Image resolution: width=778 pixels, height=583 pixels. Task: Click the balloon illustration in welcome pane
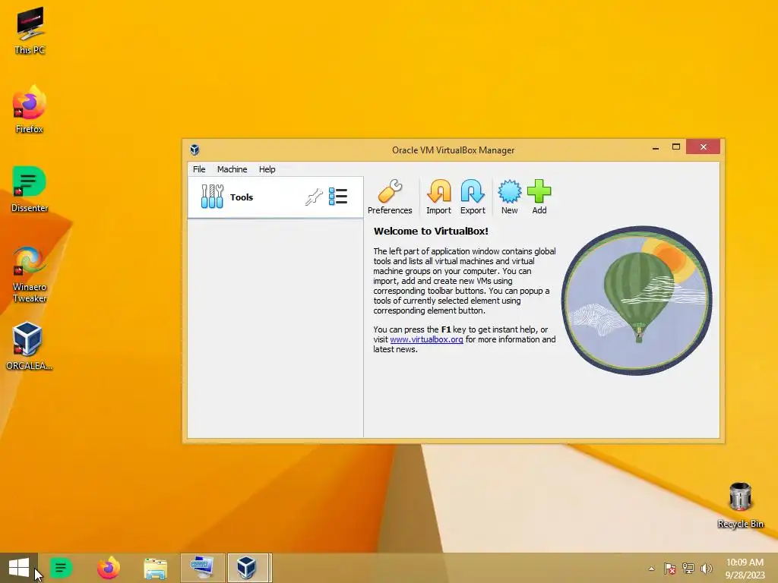(x=637, y=301)
